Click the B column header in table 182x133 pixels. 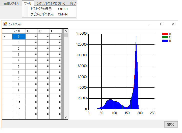(55, 31)
